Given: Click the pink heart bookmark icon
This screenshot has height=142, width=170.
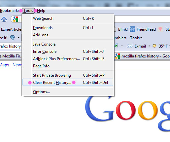Looking at the screenshot, I should 160,29.
